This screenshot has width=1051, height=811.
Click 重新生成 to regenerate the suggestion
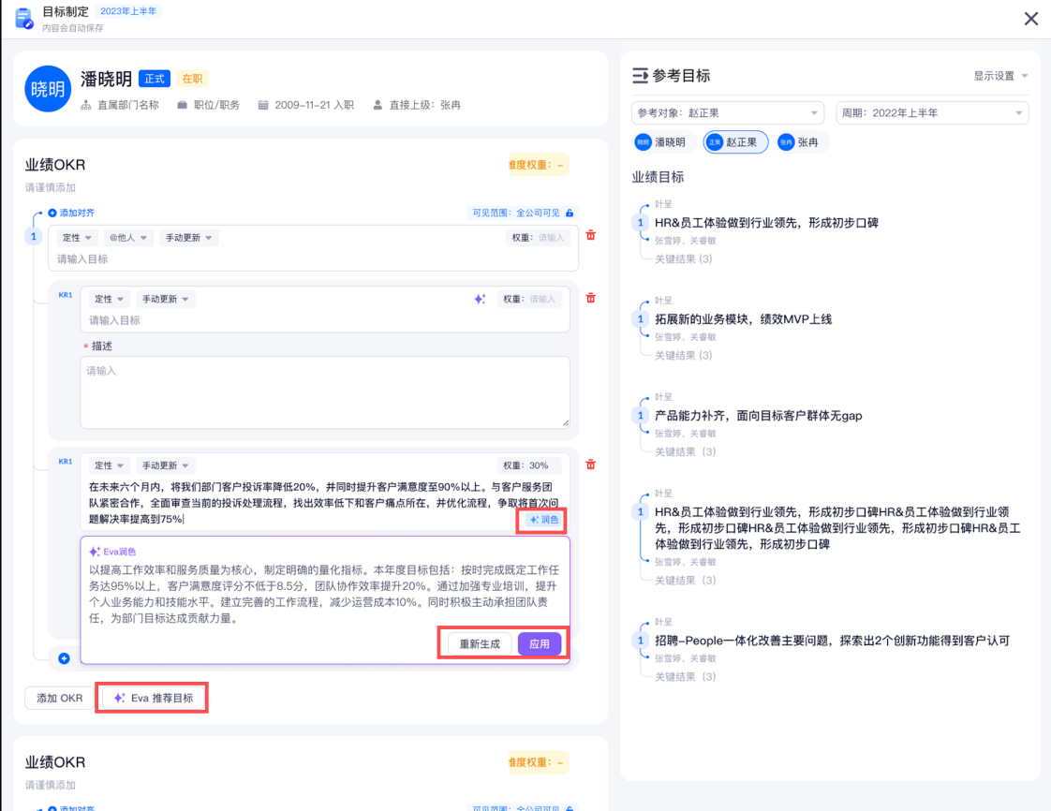pos(480,644)
